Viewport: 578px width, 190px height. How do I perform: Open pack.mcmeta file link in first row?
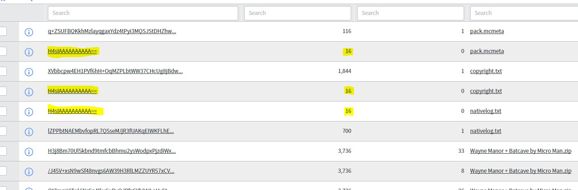coord(487,31)
